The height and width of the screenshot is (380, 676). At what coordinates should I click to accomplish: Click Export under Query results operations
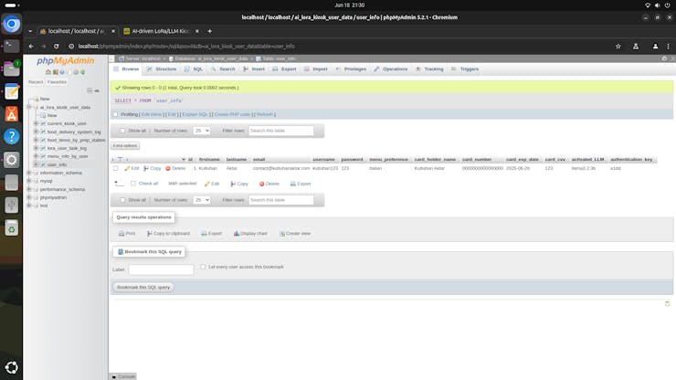coord(211,233)
